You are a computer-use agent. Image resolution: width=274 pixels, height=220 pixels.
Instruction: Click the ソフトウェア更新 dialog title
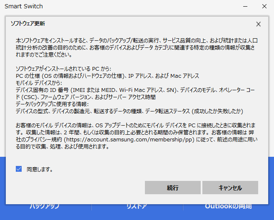pyautogui.click(x=28, y=24)
